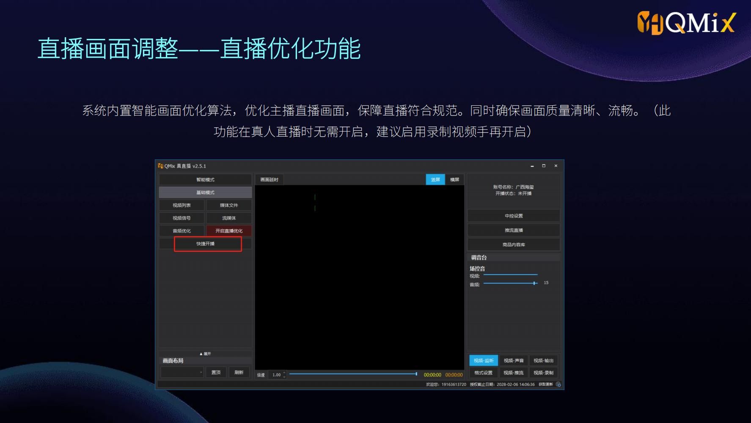The width and height of the screenshot is (751, 423).
Task: Open the 音频优化 audio optimization
Action: tap(182, 231)
